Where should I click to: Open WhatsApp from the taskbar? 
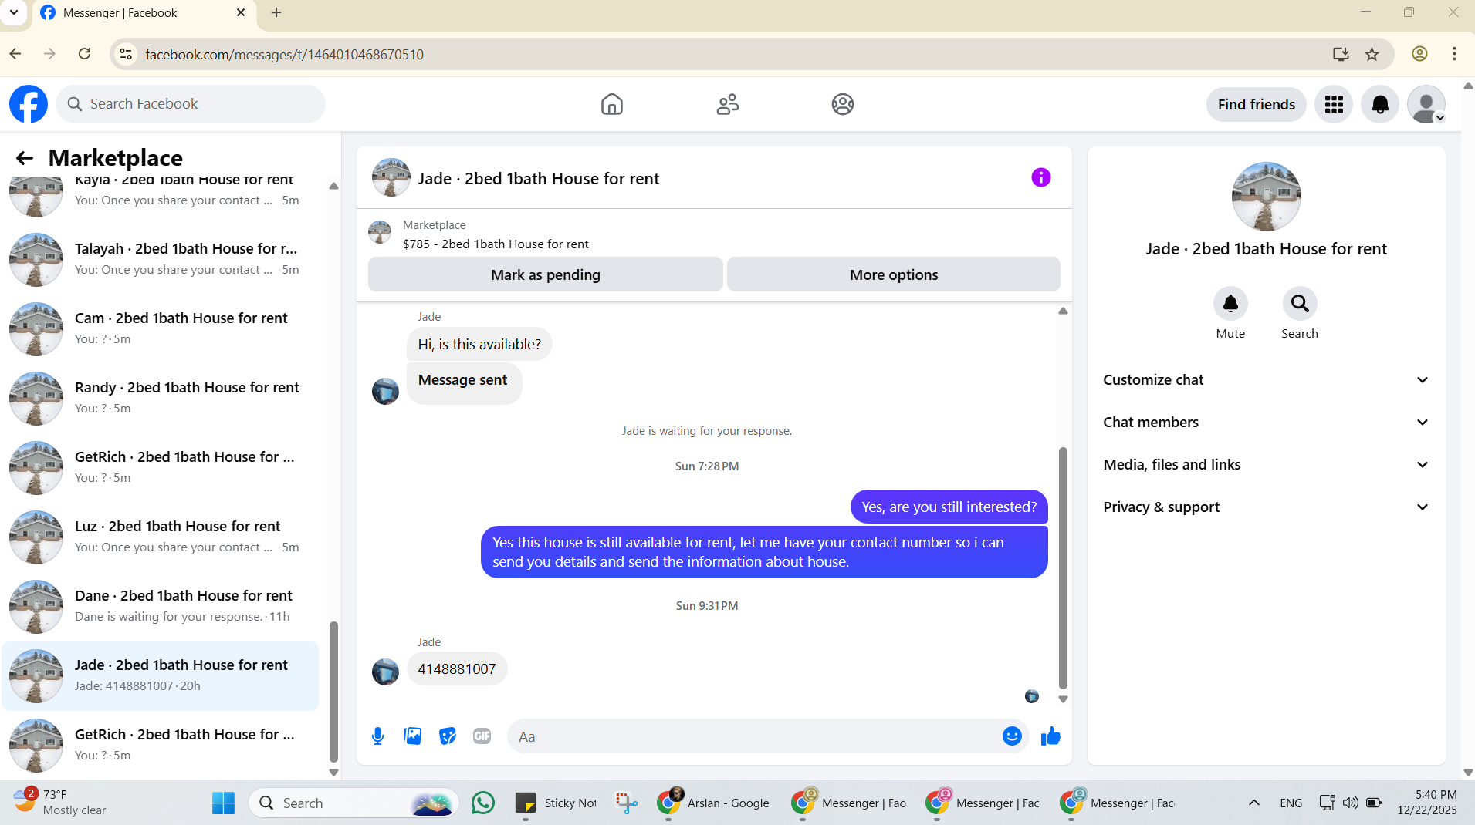(x=483, y=803)
